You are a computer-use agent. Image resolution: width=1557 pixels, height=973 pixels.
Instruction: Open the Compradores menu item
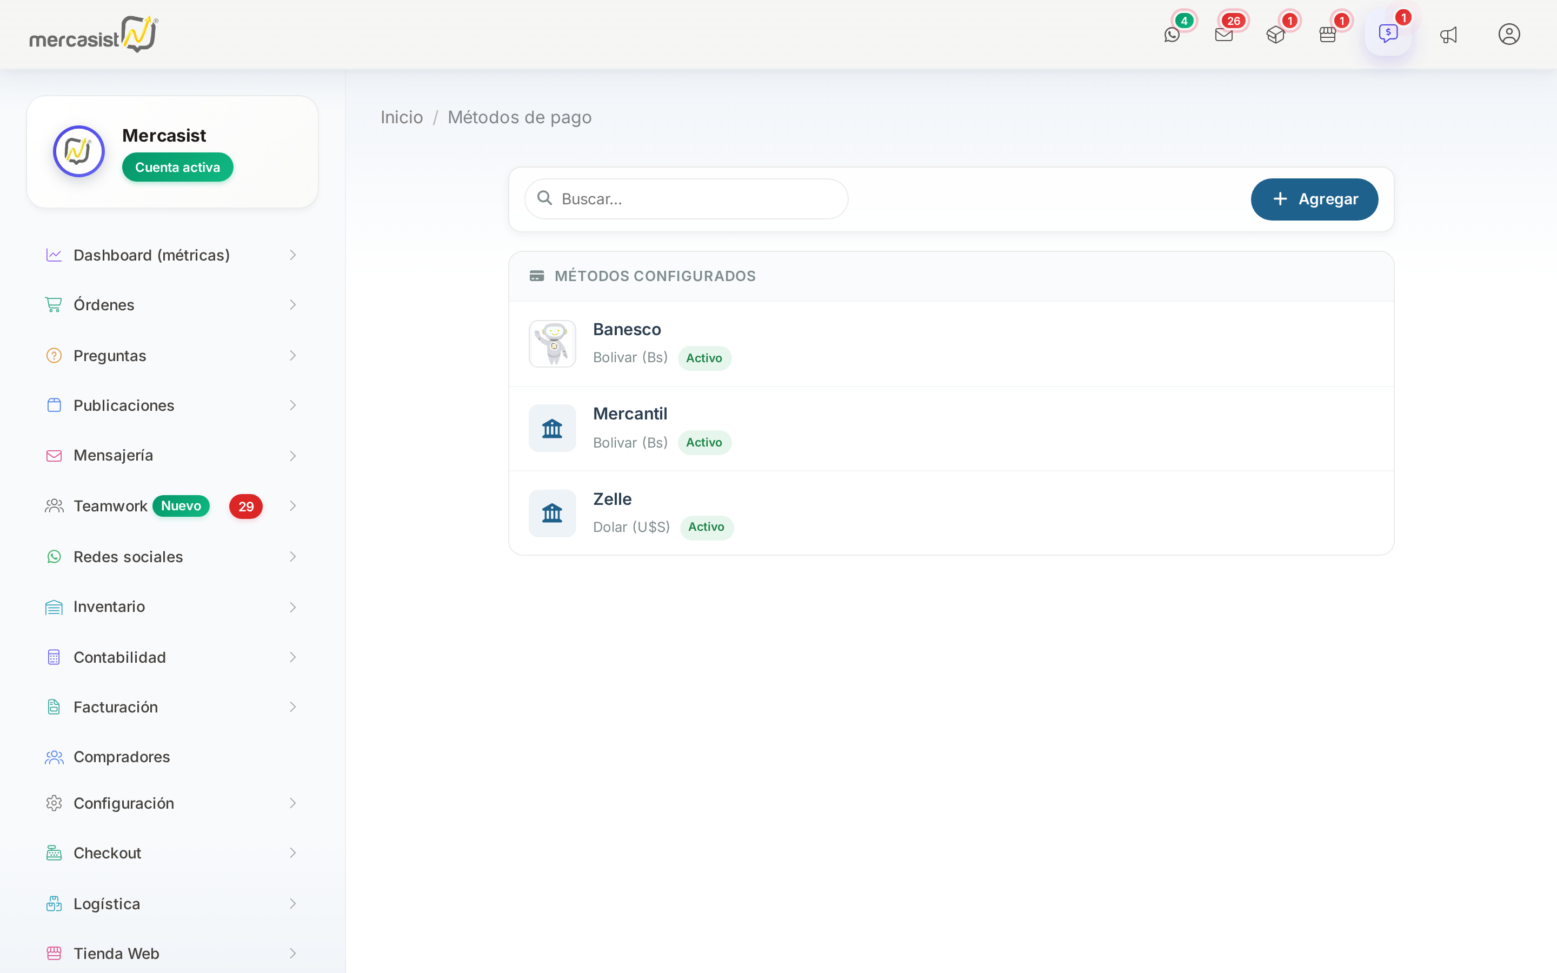(172, 757)
